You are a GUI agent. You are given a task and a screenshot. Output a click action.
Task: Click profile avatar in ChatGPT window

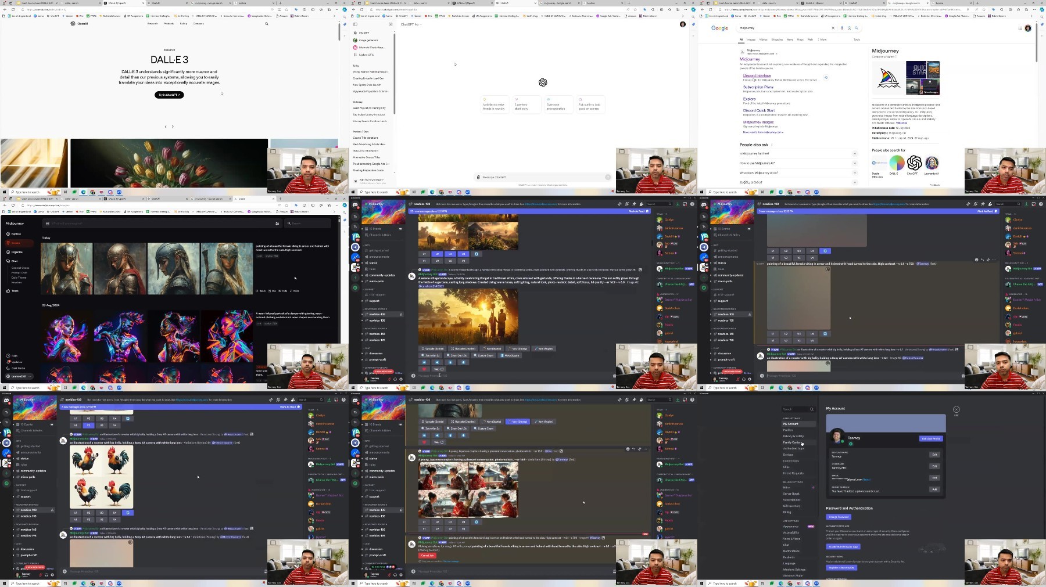[683, 24]
